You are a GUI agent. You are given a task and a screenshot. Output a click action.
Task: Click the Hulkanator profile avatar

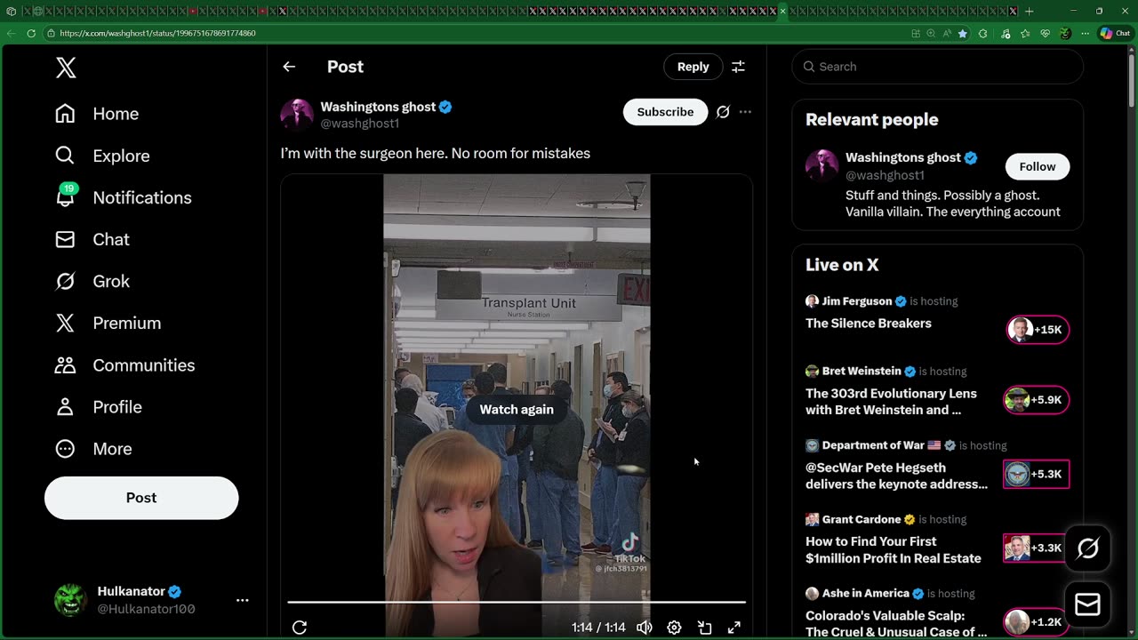[x=69, y=600]
